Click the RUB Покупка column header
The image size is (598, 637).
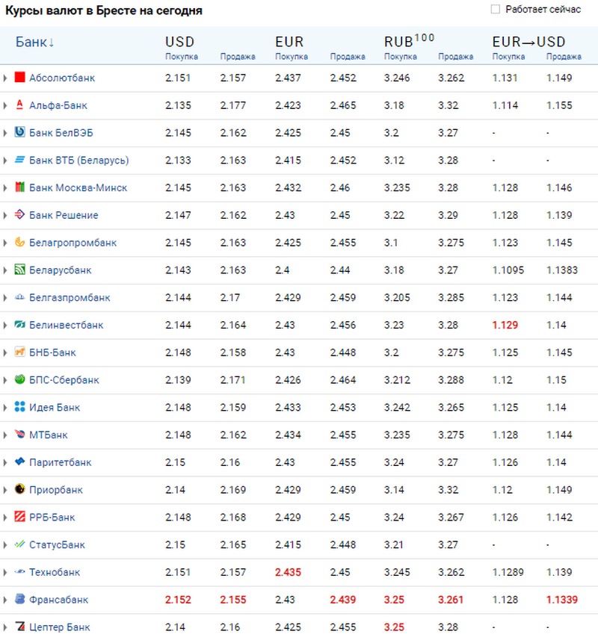(401, 57)
